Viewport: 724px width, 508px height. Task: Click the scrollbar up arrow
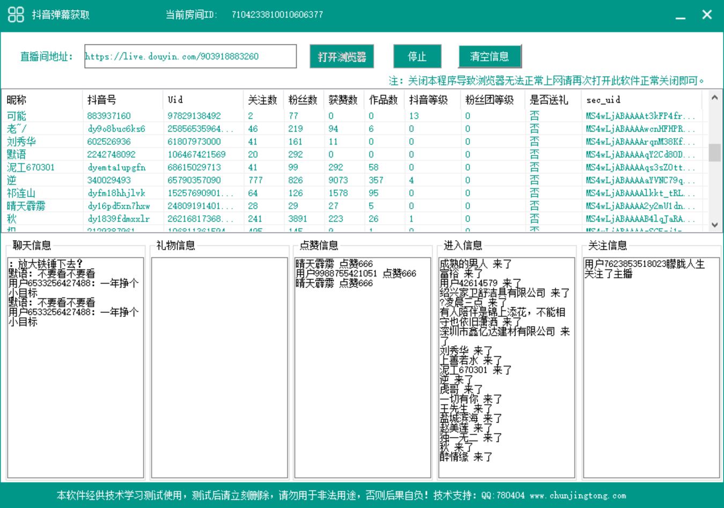pos(714,98)
